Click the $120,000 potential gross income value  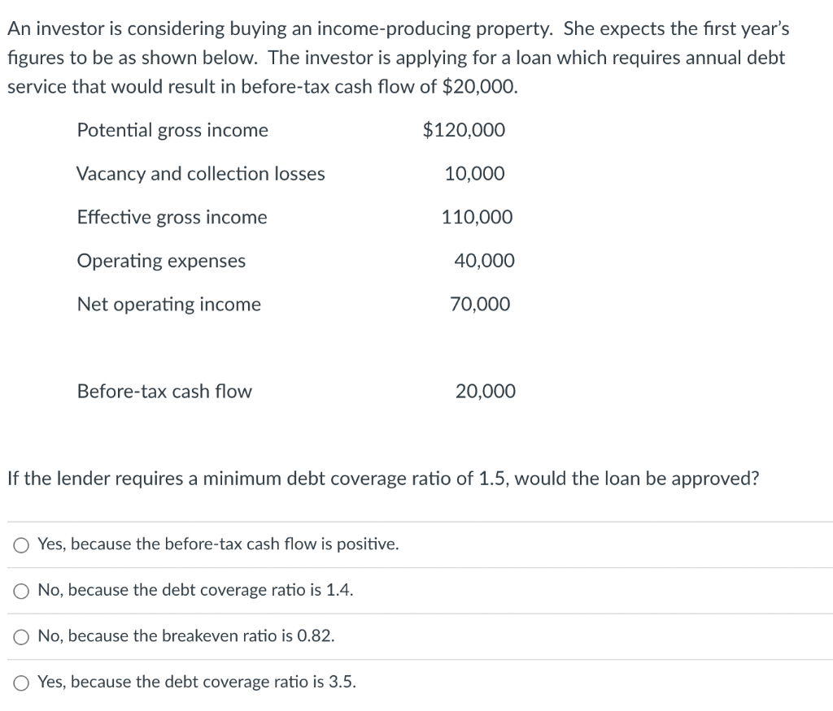click(x=464, y=131)
